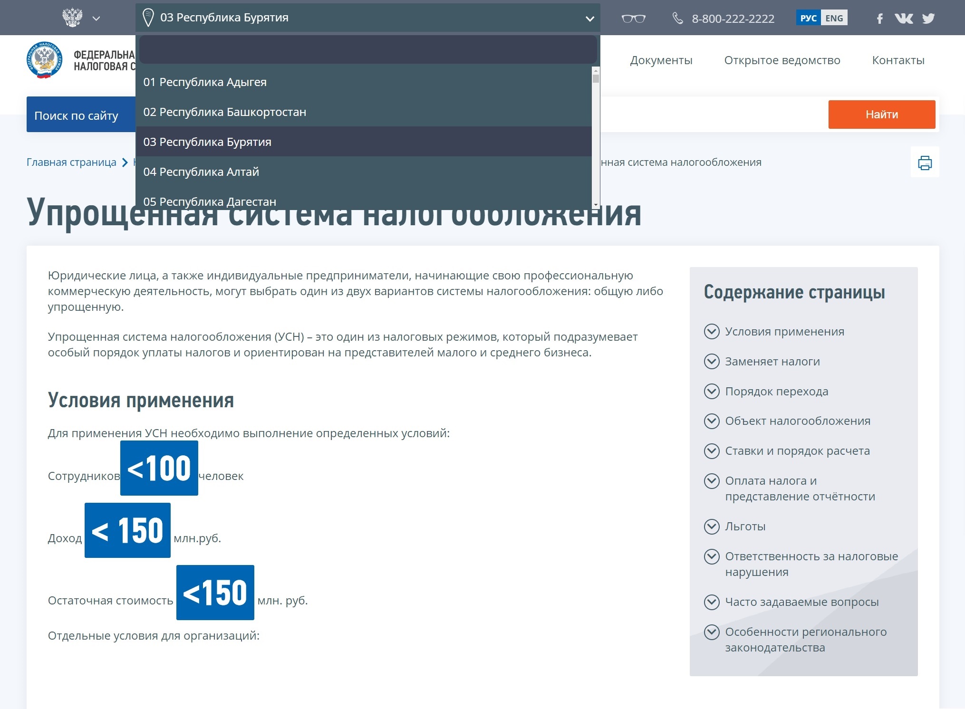Open the visually impaired glasses icon

point(633,19)
